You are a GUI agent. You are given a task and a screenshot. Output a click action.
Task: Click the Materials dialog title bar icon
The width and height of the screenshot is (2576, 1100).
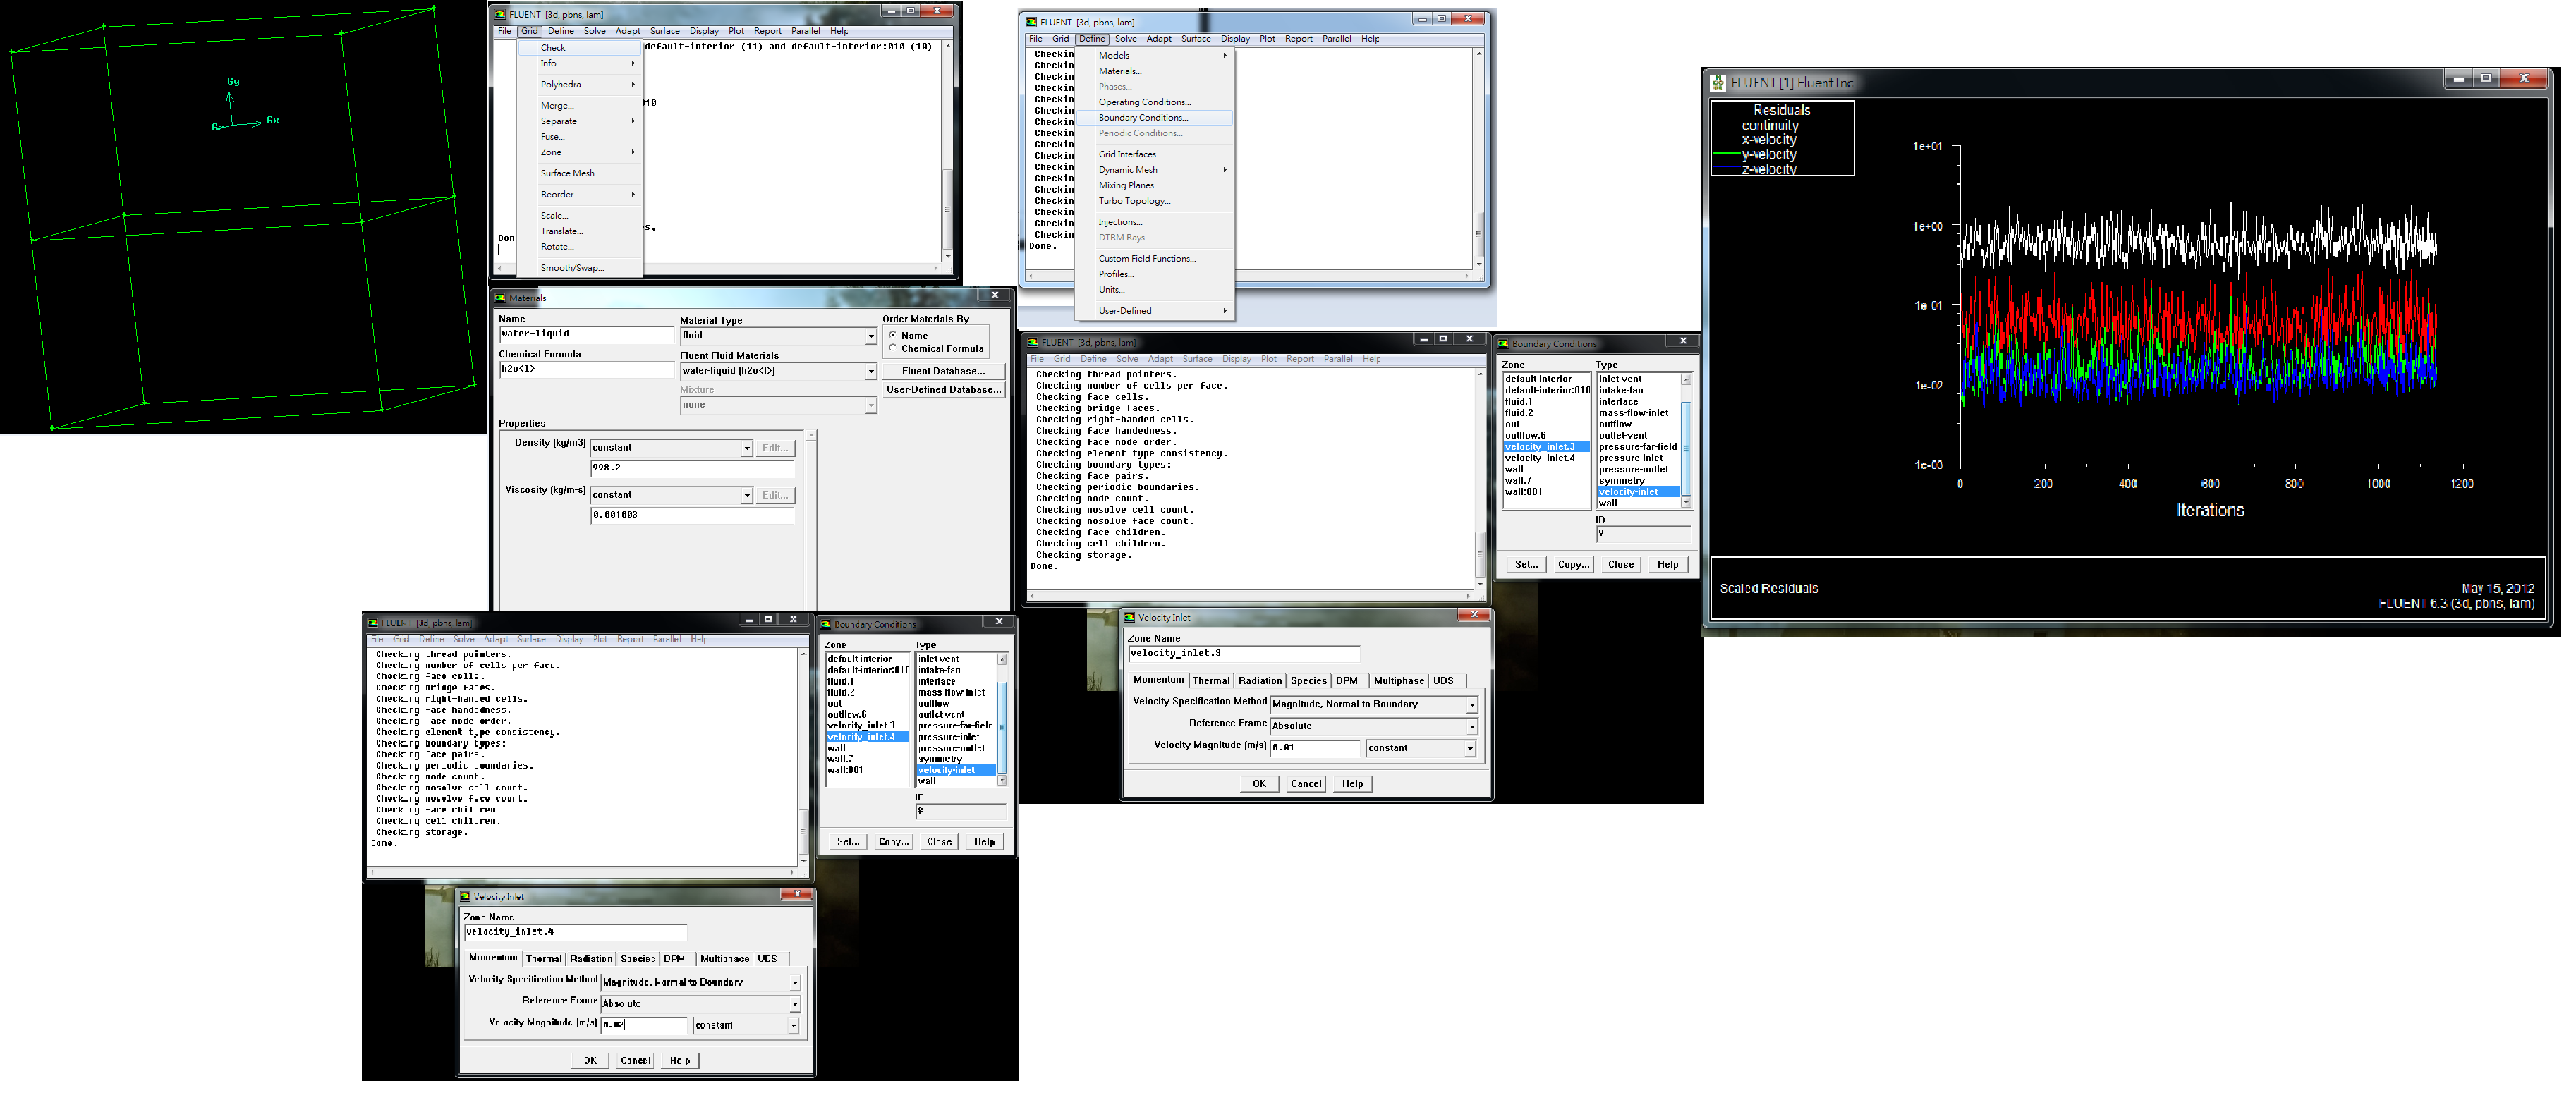(500, 297)
